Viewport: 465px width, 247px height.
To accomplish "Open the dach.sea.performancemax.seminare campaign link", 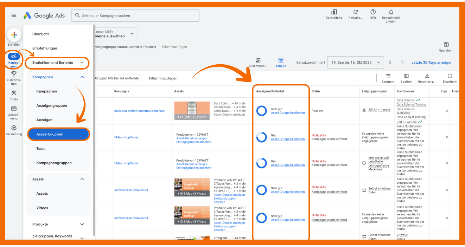I will 140,111.
